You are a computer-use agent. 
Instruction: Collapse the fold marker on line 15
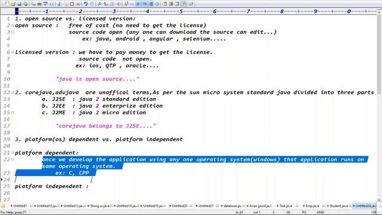point(13,112)
